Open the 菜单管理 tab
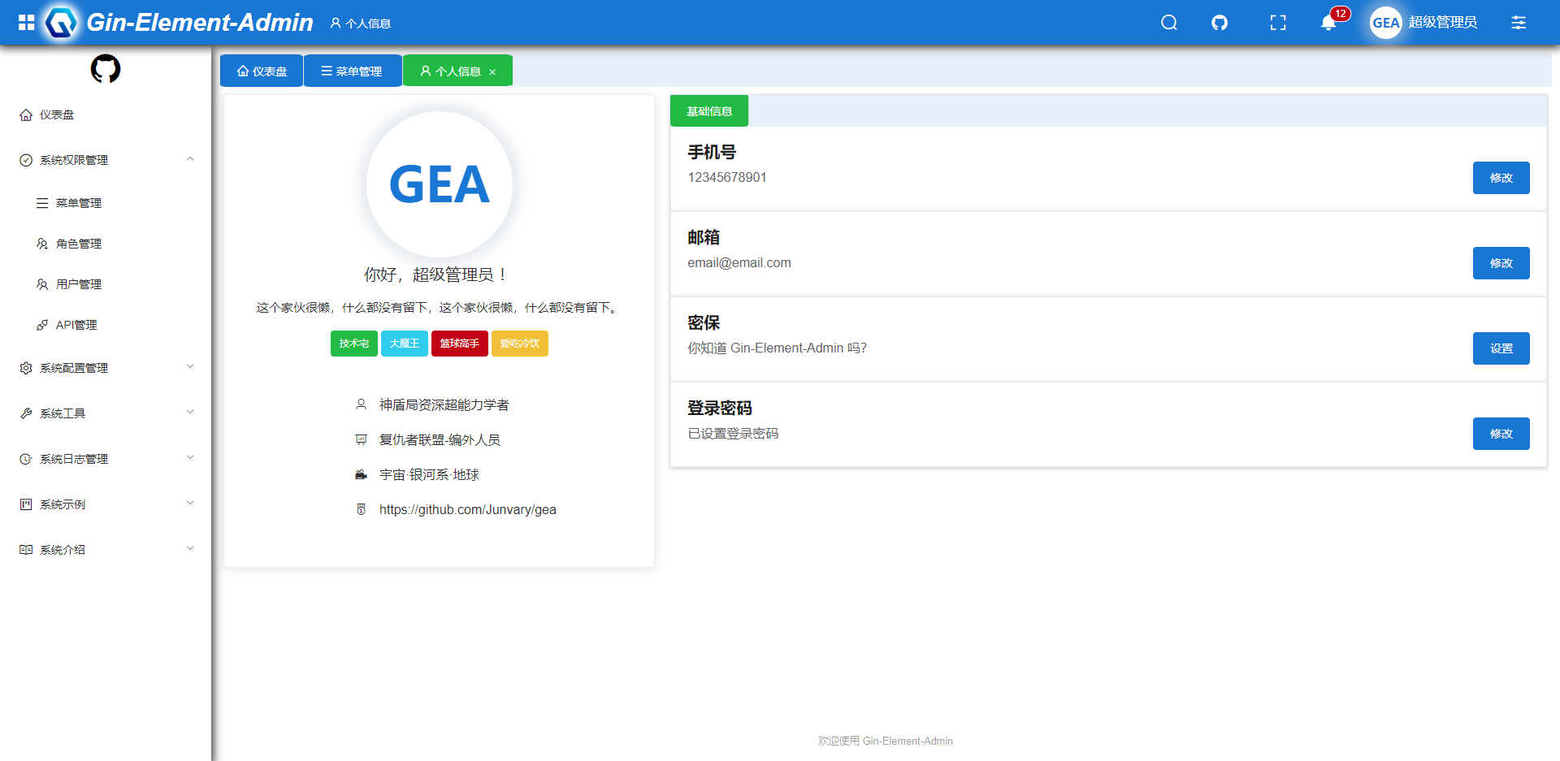The width and height of the screenshot is (1560, 761). point(352,71)
